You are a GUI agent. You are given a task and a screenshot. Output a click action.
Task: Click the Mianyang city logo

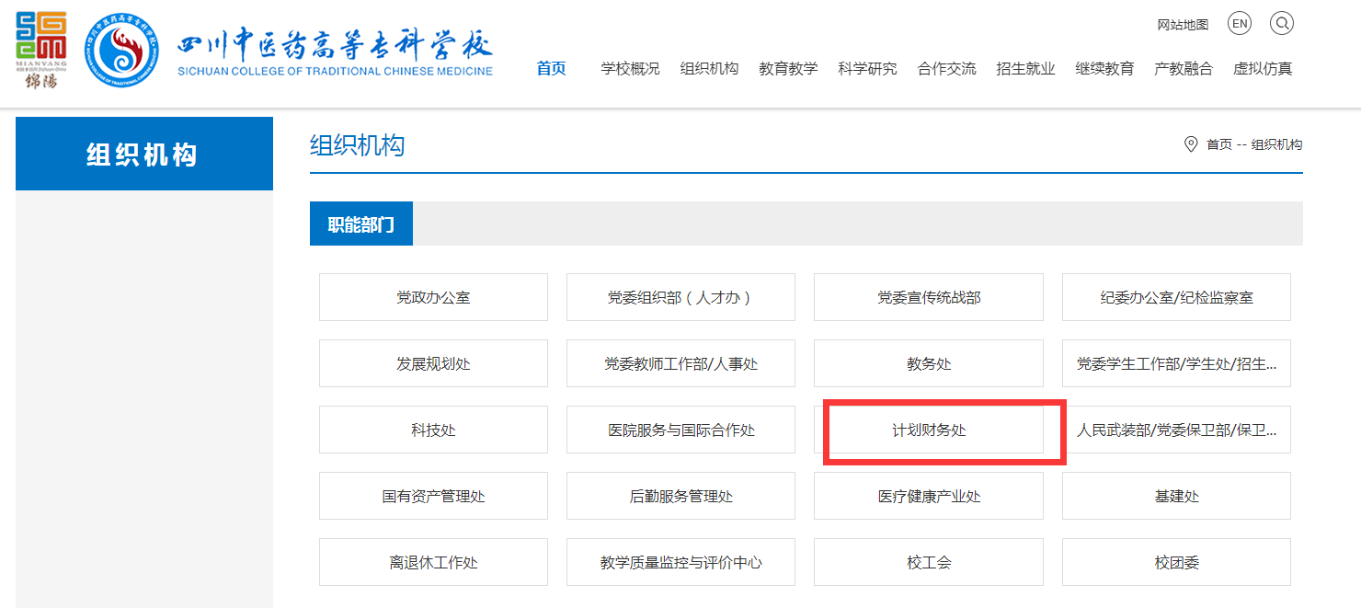(41, 51)
